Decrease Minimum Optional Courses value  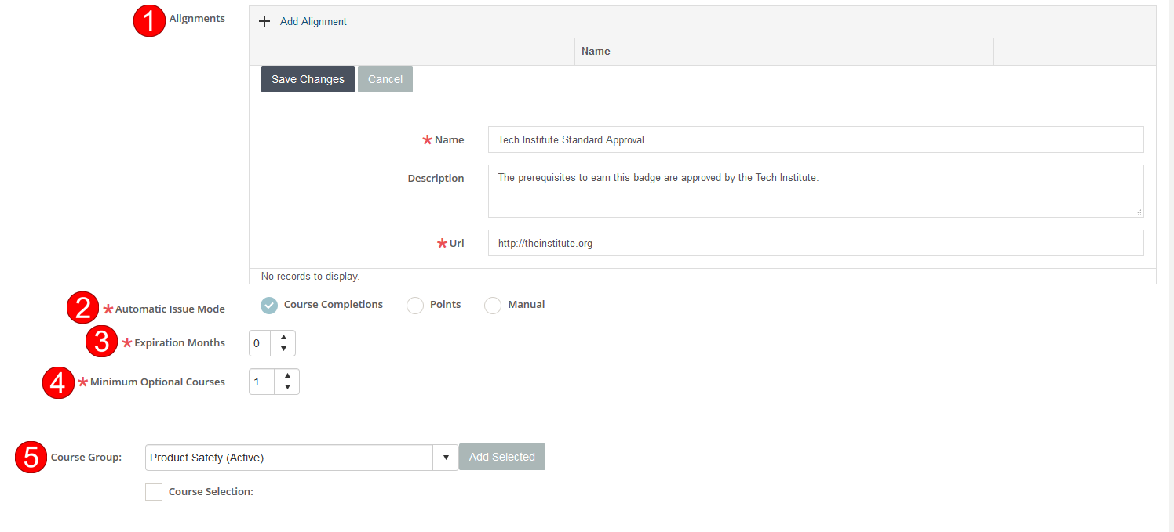tap(287, 387)
